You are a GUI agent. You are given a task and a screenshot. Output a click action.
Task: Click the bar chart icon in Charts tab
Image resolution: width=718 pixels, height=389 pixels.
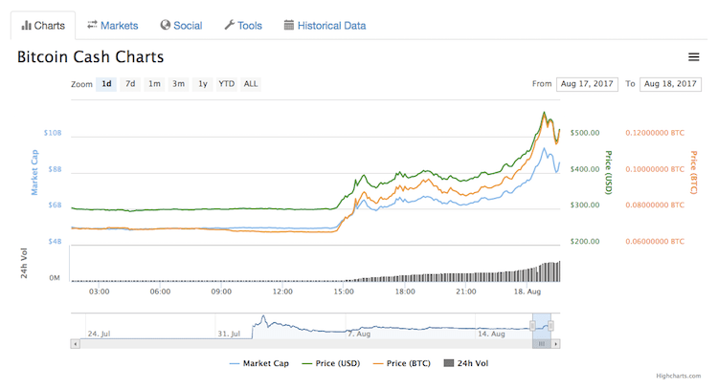(26, 25)
